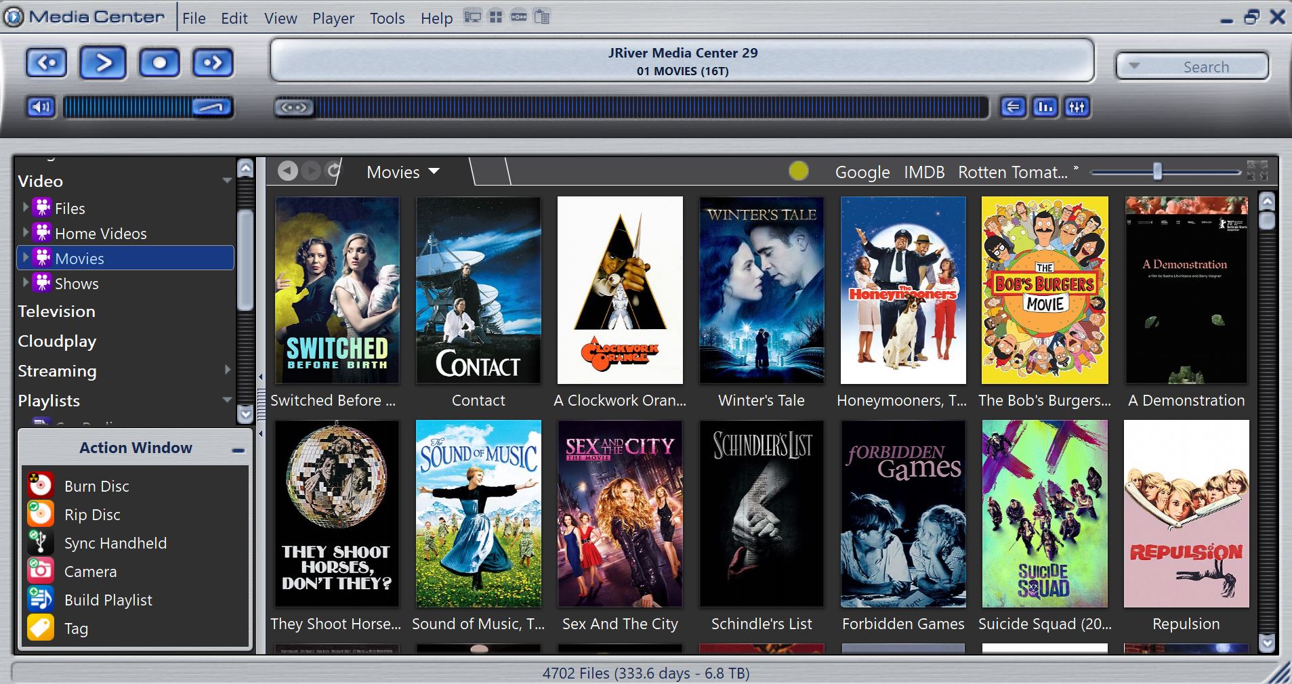Viewport: 1292px width, 684px height.
Task: Select the Contact movie poster
Action: (x=478, y=291)
